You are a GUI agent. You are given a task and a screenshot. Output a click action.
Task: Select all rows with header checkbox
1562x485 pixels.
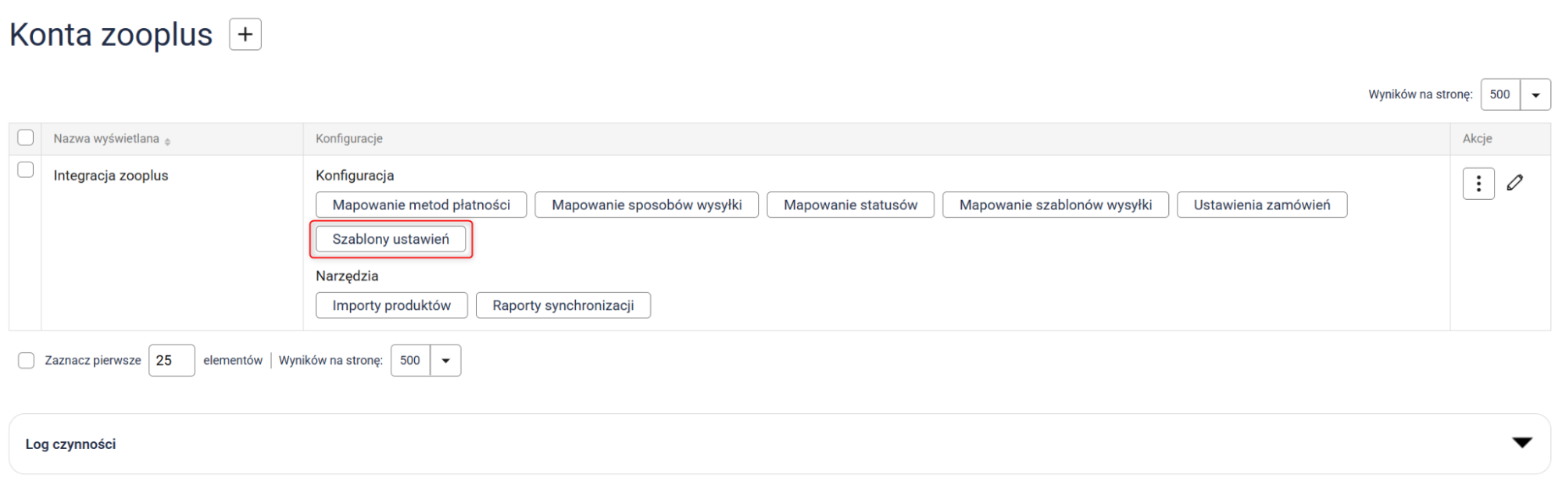tap(26, 138)
